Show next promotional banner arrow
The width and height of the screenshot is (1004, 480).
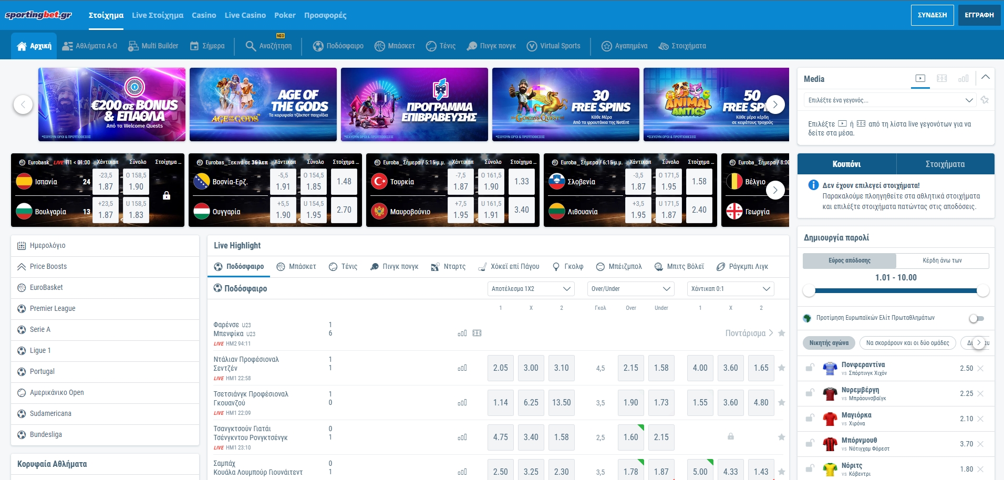775,105
